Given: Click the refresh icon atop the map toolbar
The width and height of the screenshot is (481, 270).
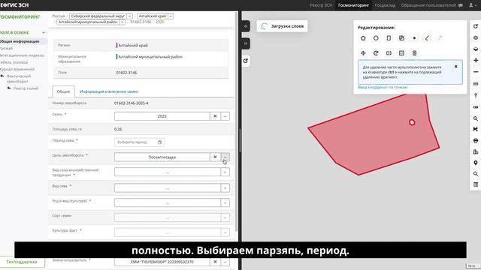Looking at the screenshot, I should tap(476, 26).
